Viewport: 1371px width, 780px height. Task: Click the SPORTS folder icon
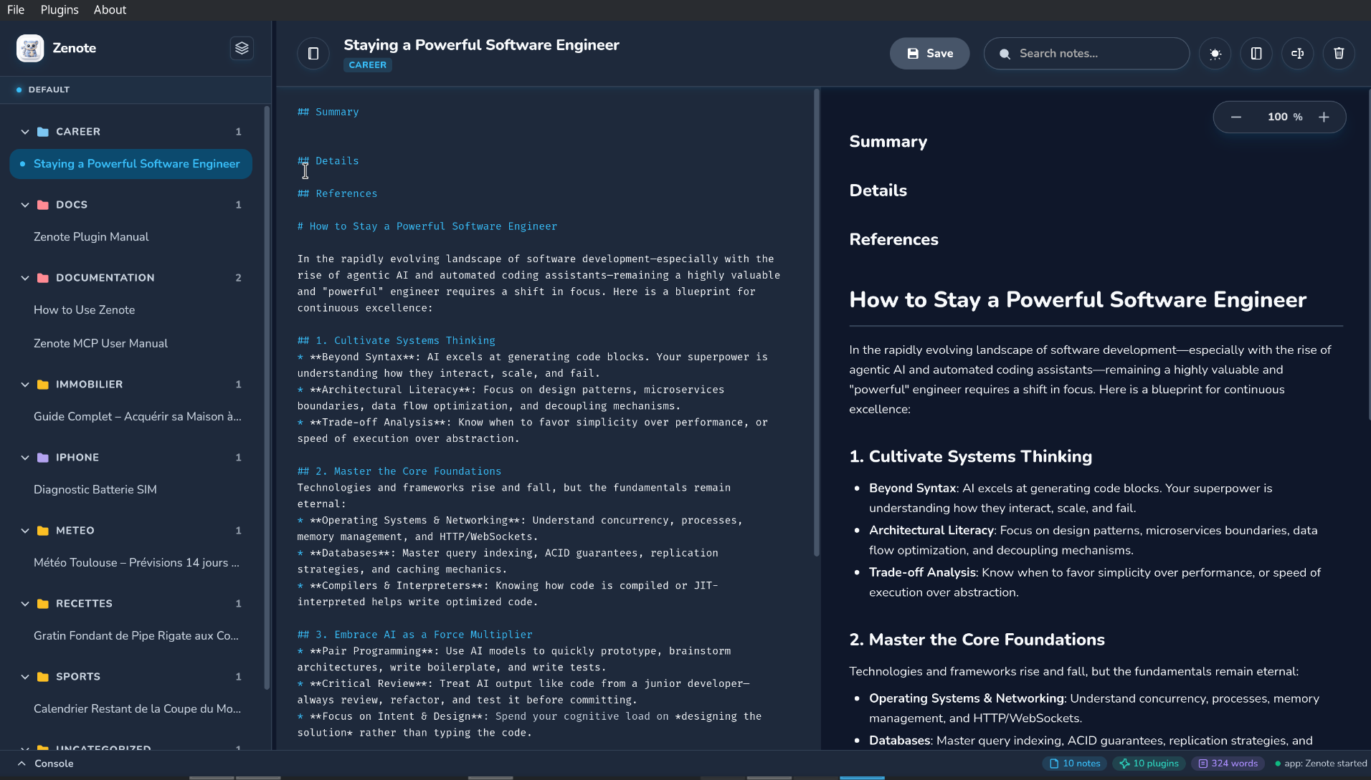43,677
